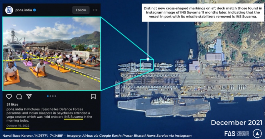Screen dimensions: 265x139
Task: Click the underlined INS Suvarna caption text
Action: click(x=74, y=117)
